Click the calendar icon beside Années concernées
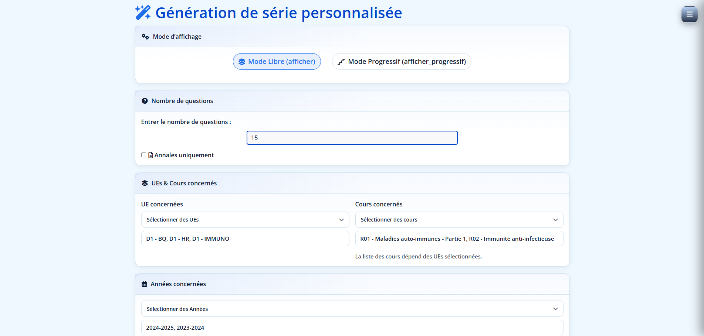 pos(145,284)
